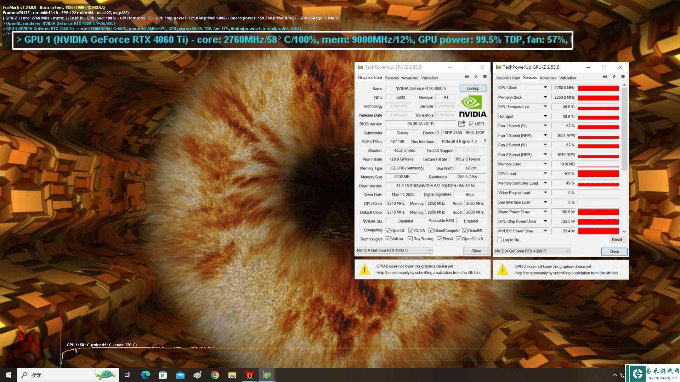The width and height of the screenshot is (680, 382).
Task: Open the paint palette app on taskbar
Action: [197, 375]
